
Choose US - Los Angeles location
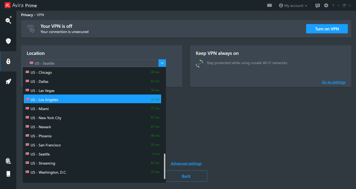point(92,99)
